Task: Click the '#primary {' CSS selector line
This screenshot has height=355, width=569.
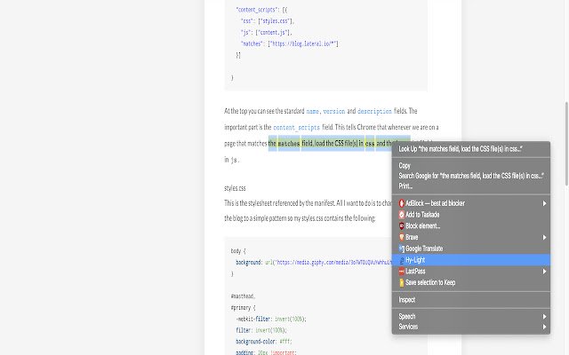Action: (243, 308)
